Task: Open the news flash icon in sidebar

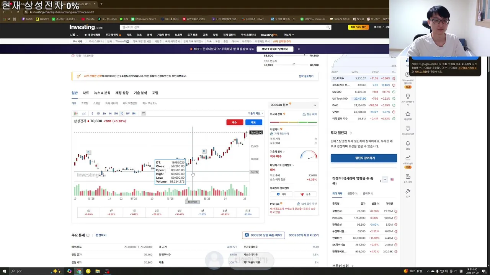Action: (408, 176)
